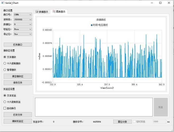Open the 校验位 None dropdown
This screenshot has height=132, width=174.
(x=23, y=29)
